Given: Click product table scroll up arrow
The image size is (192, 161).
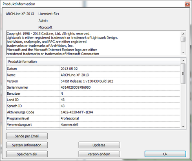Looking at the screenshot, I should tap(183, 61).
